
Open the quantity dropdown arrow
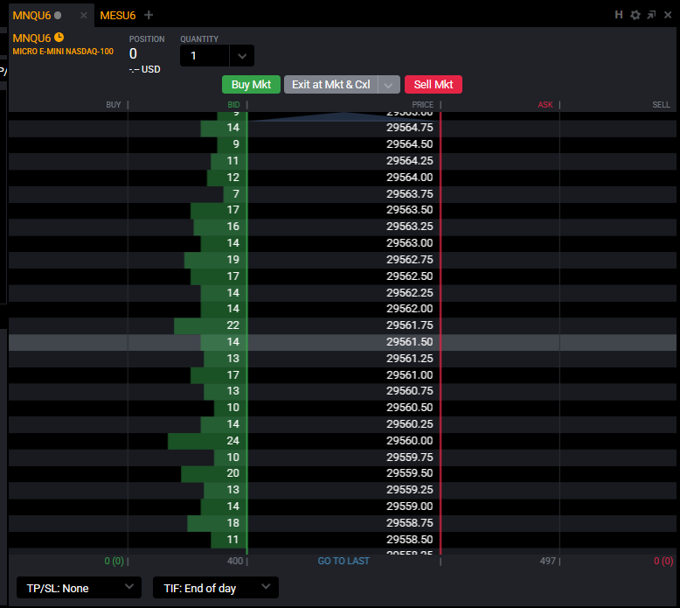pyautogui.click(x=242, y=56)
